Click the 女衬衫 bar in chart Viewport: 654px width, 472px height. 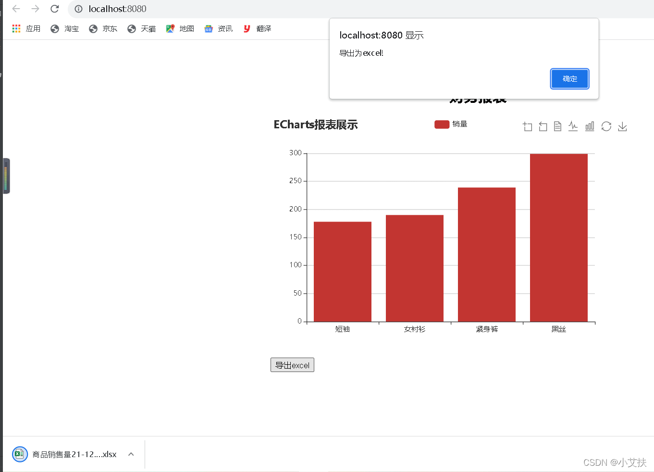[415, 268]
